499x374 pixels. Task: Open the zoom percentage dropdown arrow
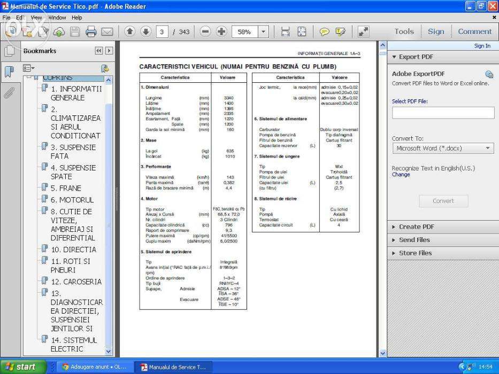click(x=263, y=32)
